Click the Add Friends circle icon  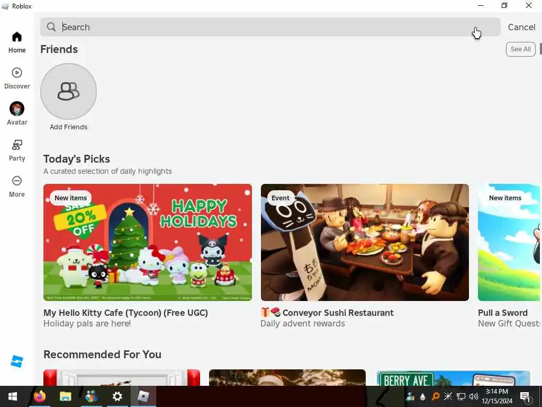click(68, 91)
